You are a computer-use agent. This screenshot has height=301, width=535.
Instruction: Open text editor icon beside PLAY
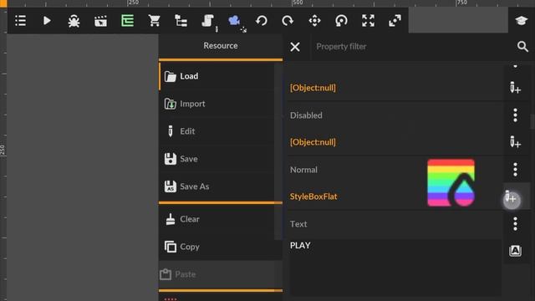[x=515, y=251]
